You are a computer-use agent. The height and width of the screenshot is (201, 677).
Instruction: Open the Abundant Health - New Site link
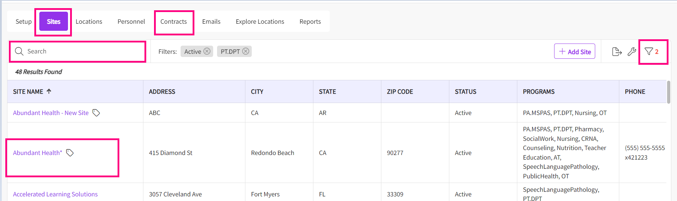point(51,113)
